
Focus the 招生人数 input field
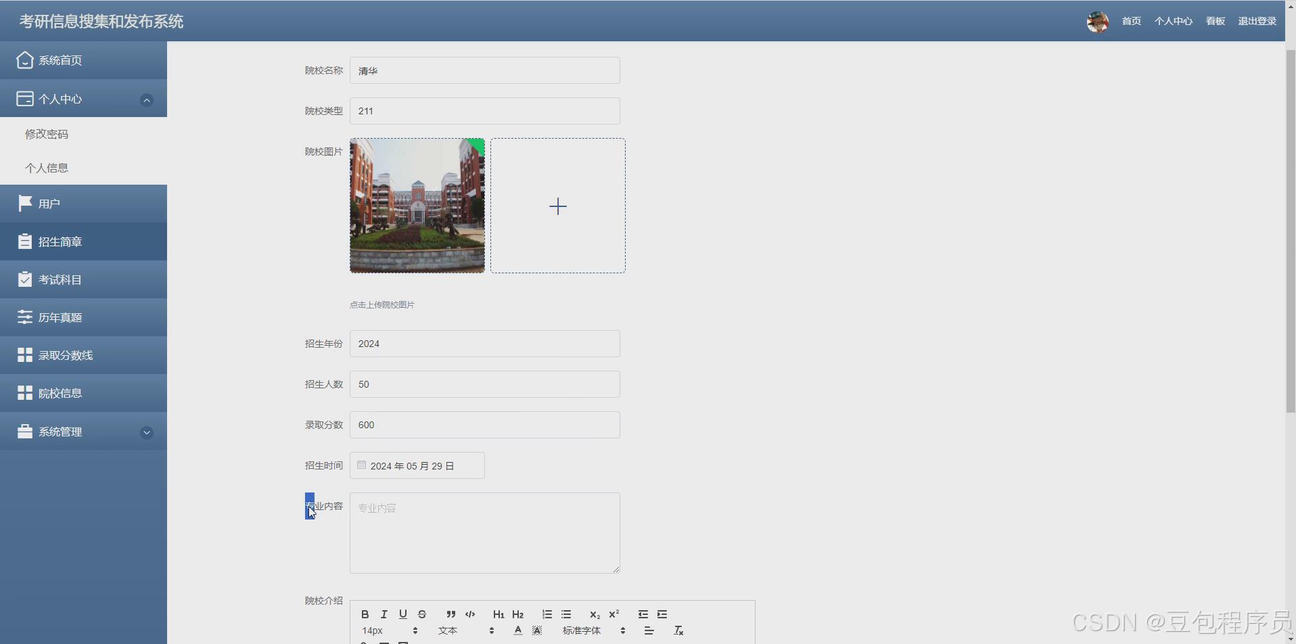click(x=484, y=384)
